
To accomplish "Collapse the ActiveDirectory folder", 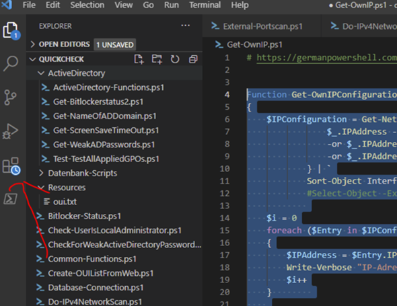I will (x=41, y=73).
